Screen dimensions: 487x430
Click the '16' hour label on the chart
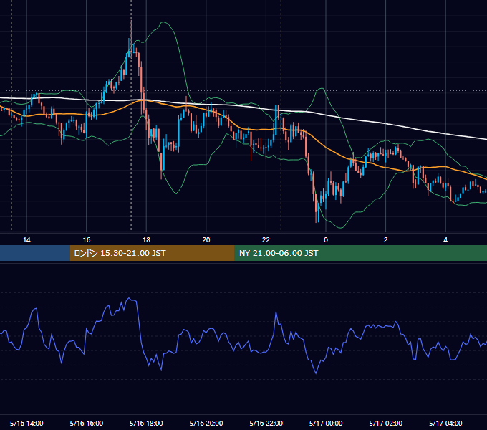87,240
